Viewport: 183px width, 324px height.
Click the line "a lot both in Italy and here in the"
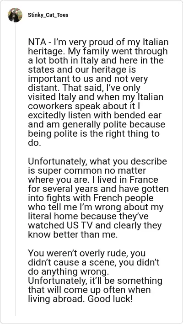96,60
